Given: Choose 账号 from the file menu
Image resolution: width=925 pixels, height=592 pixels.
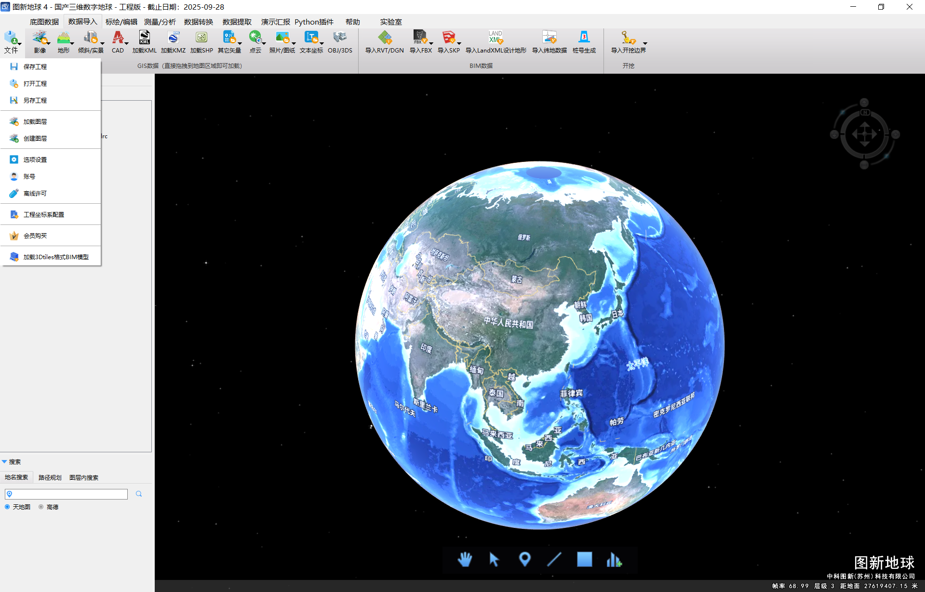Looking at the screenshot, I should 51,176.
